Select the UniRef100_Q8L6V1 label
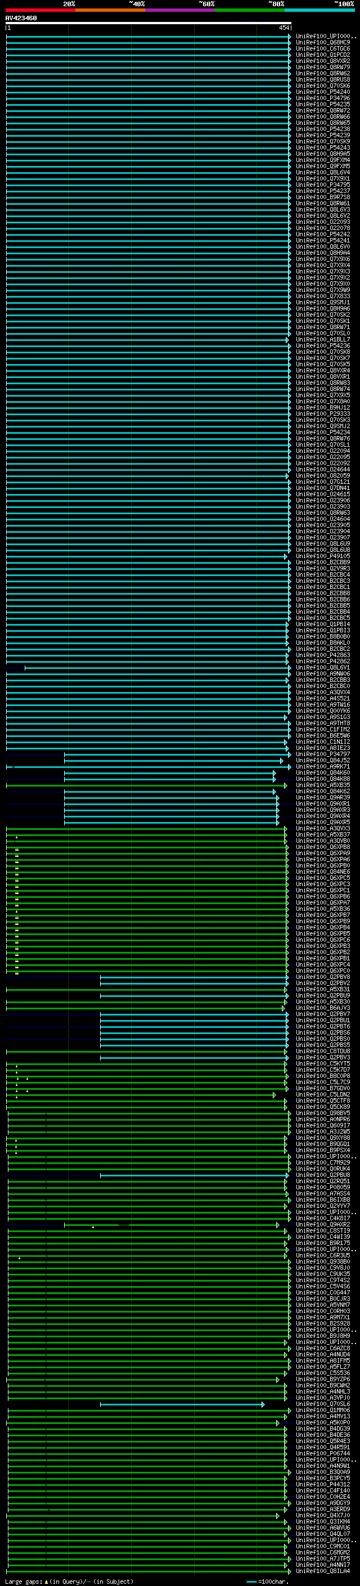This screenshot has height=1586, width=360. 322,667
